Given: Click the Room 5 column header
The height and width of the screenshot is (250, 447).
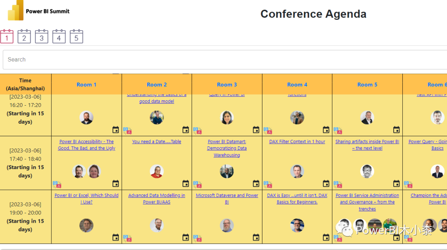Looking at the screenshot, I should point(367,85).
